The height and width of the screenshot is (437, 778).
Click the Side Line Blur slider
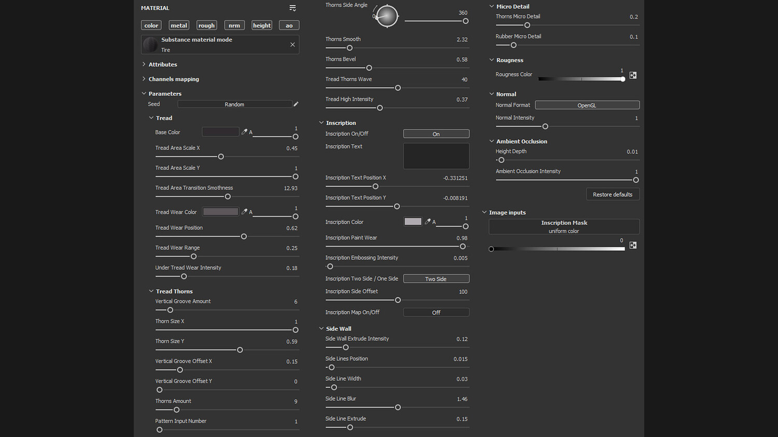coord(397,407)
